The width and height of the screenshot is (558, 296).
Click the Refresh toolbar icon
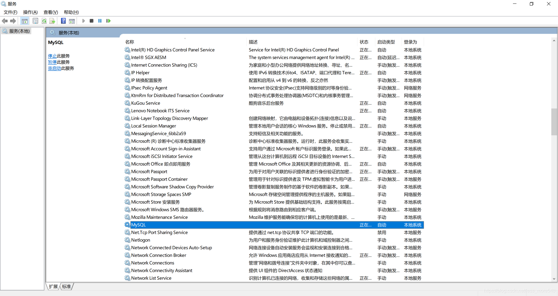coord(44,21)
